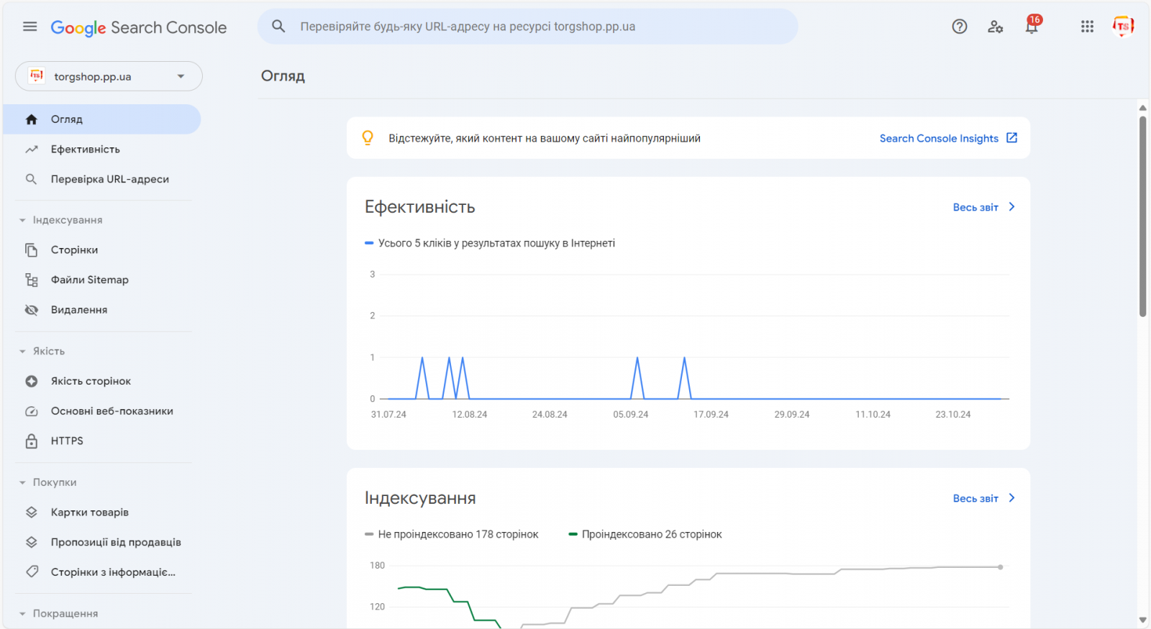Click the grey endpoint dot on indexing chart
1151x629 pixels.
pyautogui.click(x=1001, y=567)
